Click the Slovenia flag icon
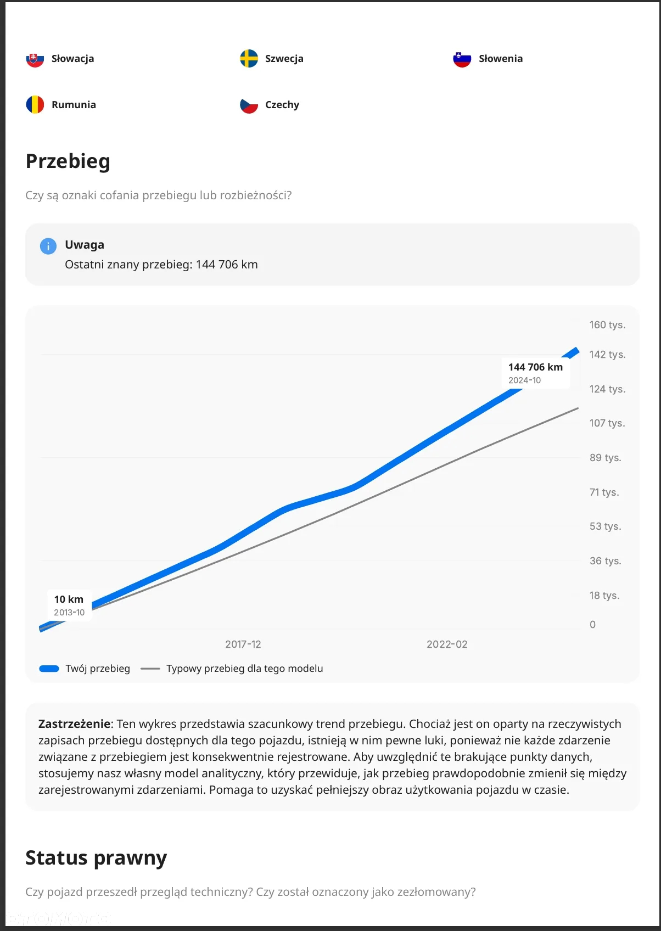 462,59
